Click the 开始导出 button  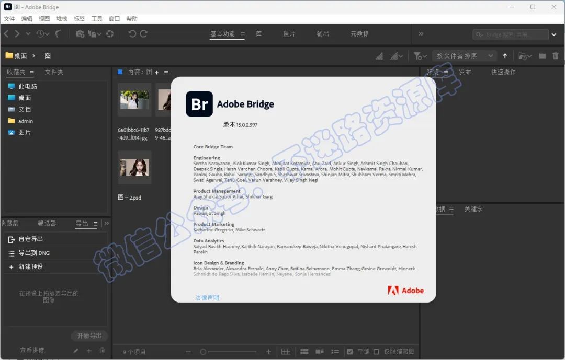89,336
